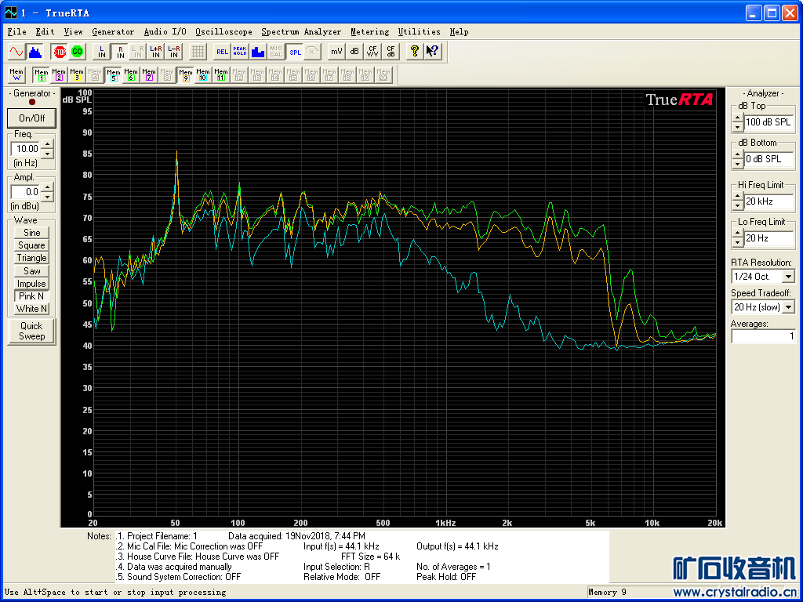Open the Edit menu
This screenshot has width=803, height=602.
tap(45, 31)
